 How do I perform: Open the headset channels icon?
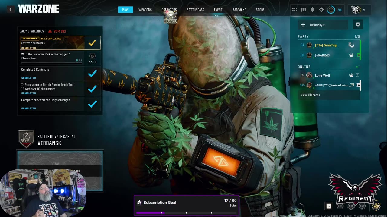tap(304, 10)
